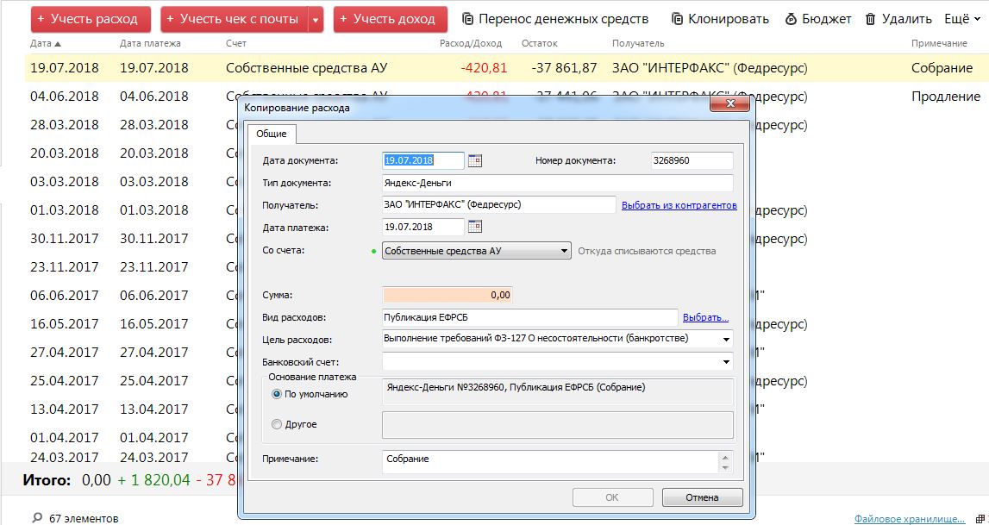Image resolution: width=989 pixels, height=525 pixels.
Task: Click the Отмена button
Action: pos(702,497)
